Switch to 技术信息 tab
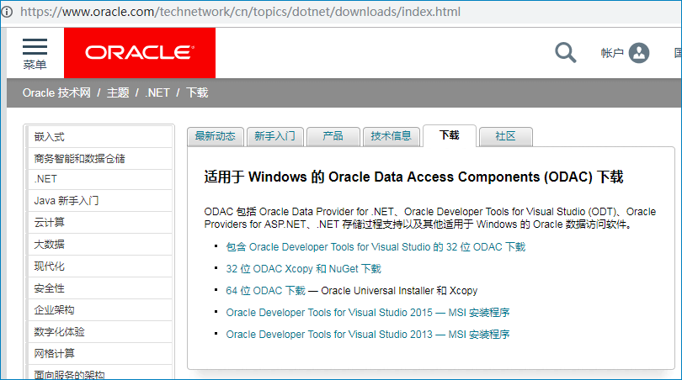Image resolution: width=682 pixels, height=380 pixels. click(391, 136)
